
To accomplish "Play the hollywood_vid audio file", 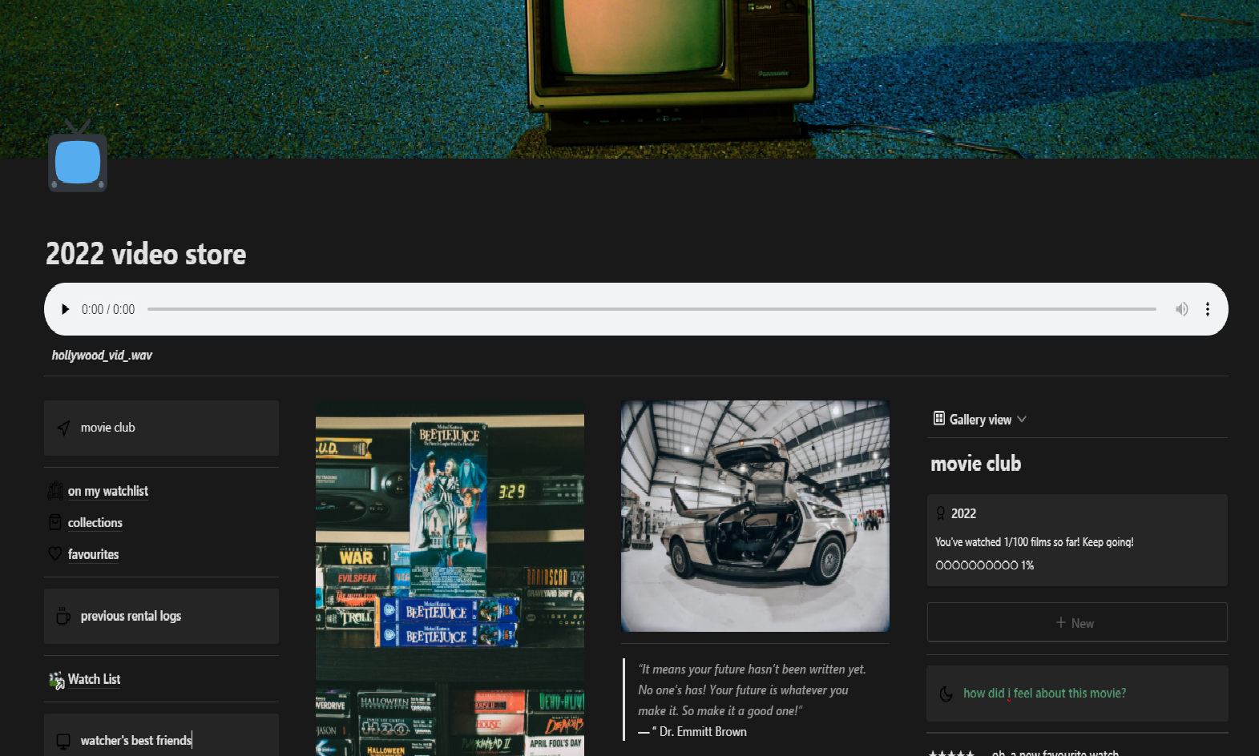I will (66, 309).
